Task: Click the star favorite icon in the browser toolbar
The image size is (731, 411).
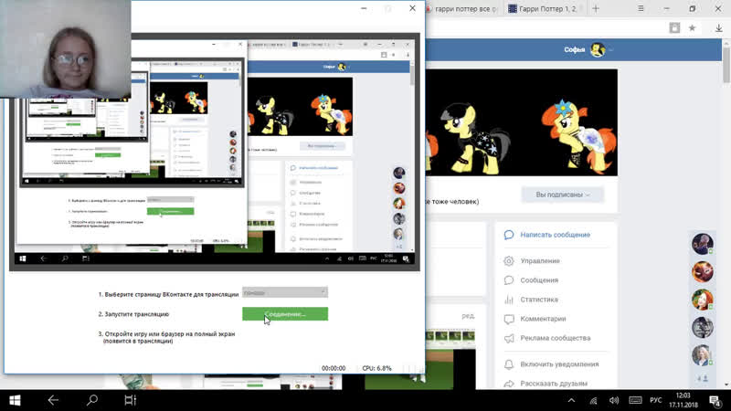Action: (693, 28)
